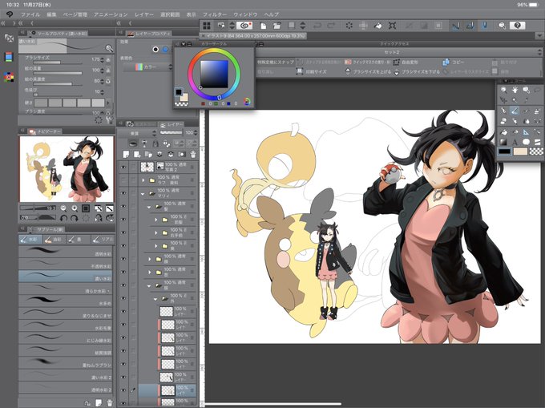Click the wrench icon in Tool Property palette

point(109,120)
